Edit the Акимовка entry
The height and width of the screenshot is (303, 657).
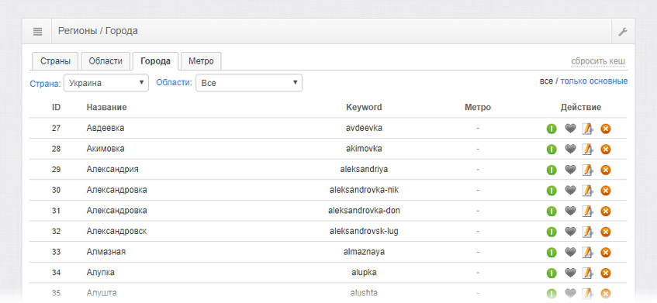pos(588,150)
